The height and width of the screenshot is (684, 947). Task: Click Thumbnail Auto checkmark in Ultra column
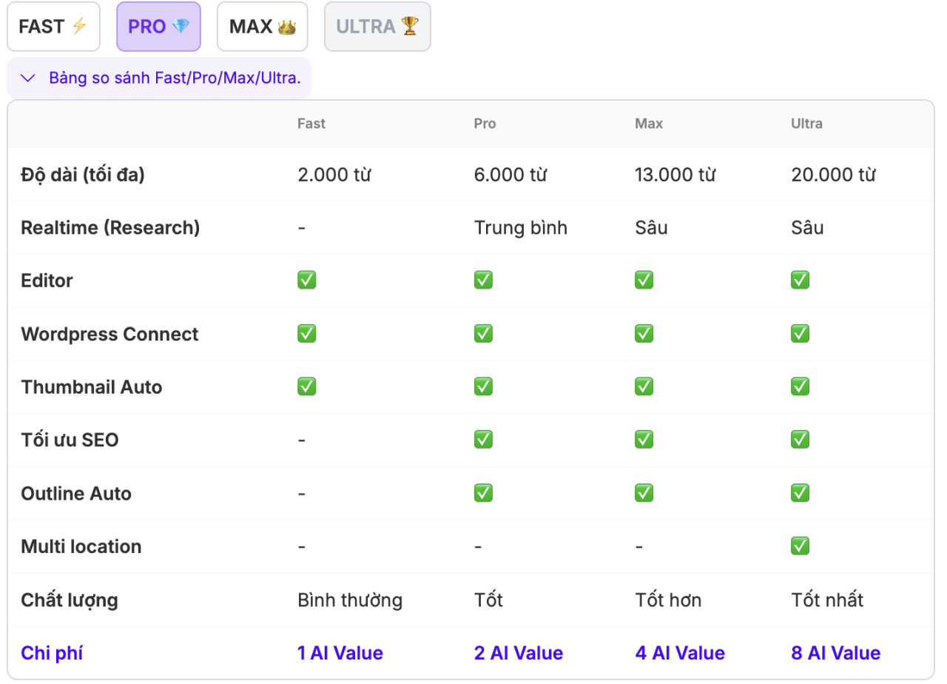(800, 386)
